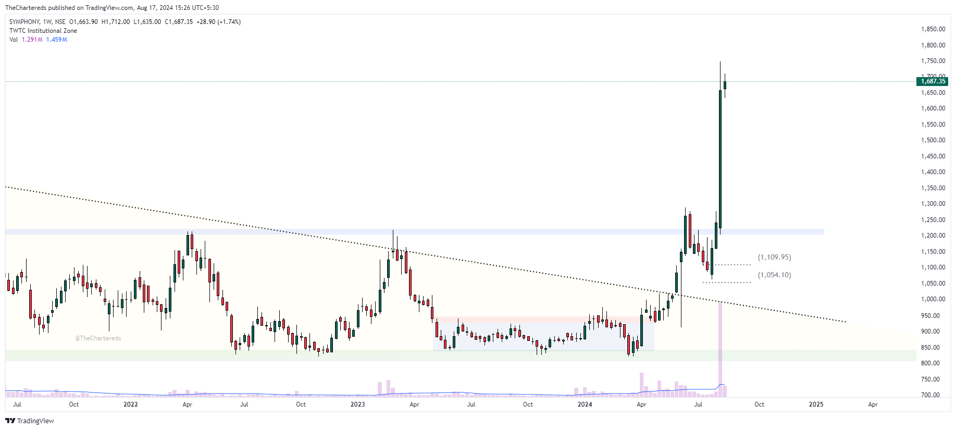The height and width of the screenshot is (430, 956).
Task: Click the 1,500.00 price axis label
Action: coord(933,140)
